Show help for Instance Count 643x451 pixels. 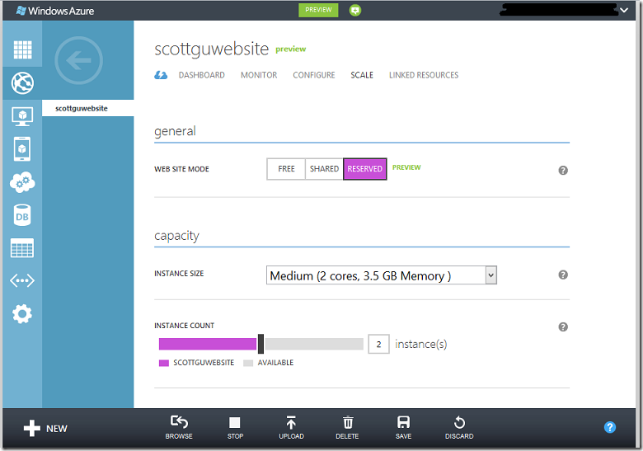563,327
